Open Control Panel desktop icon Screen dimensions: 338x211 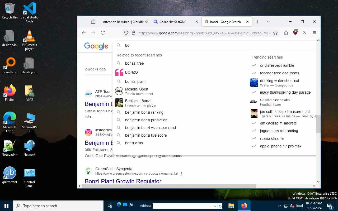coord(30,178)
